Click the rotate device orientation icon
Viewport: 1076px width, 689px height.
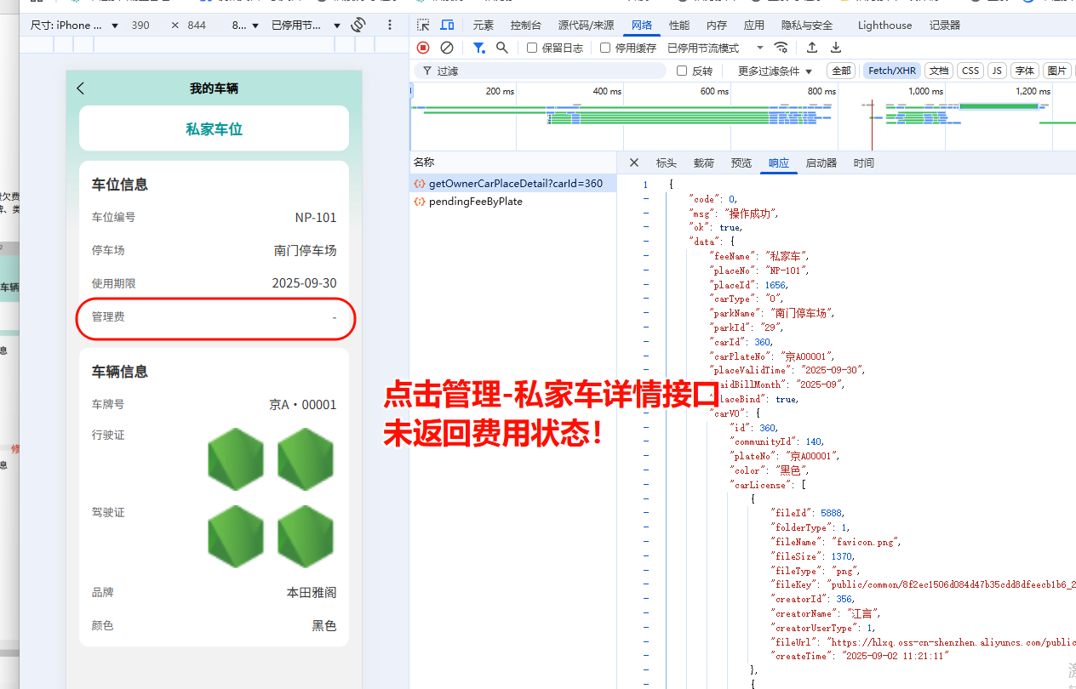pyautogui.click(x=358, y=25)
